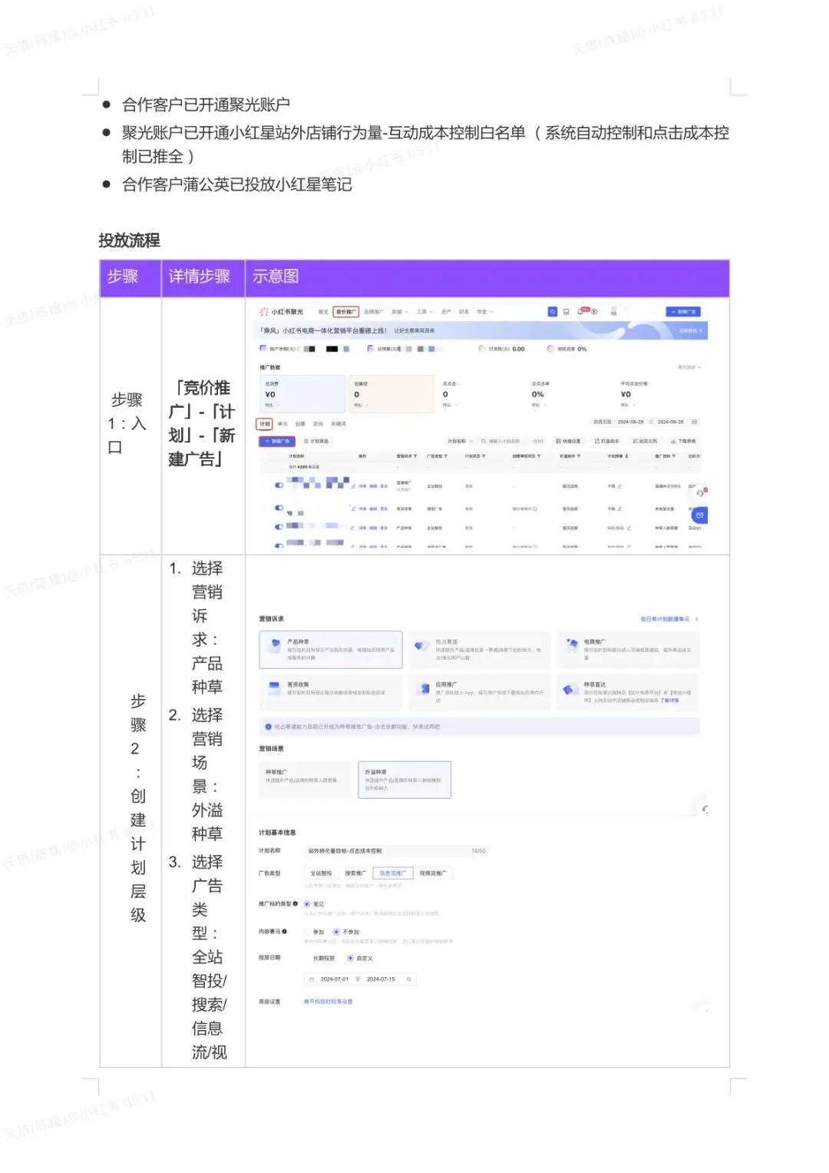Choose the 外溢种草 marketing scene card
This screenshot has width=829, height=1173.
click(x=405, y=780)
